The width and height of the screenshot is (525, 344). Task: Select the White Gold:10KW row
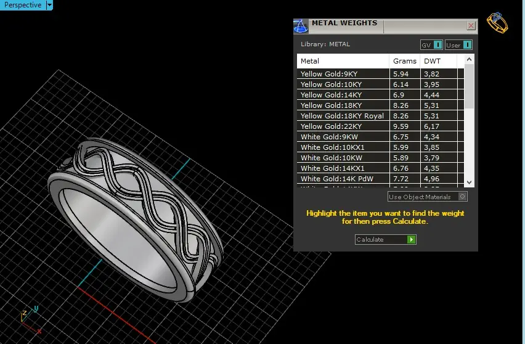tap(380, 158)
